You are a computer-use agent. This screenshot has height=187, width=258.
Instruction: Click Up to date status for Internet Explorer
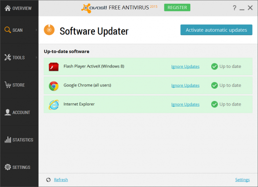[230, 104]
